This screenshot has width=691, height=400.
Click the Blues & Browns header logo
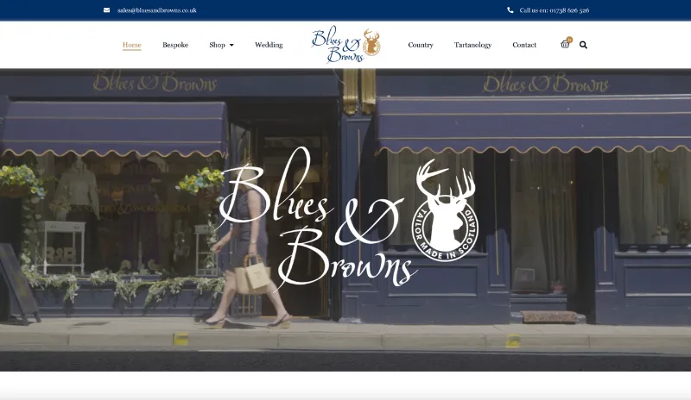pos(346,45)
